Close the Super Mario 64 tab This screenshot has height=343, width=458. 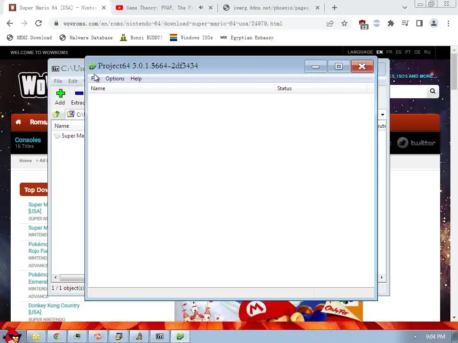pyautogui.click(x=104, y=8)
